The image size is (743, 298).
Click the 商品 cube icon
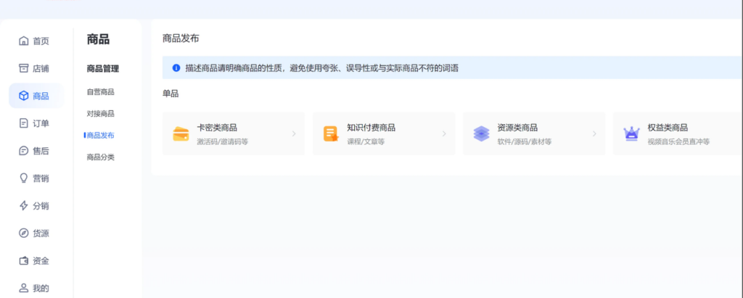[24, 96]
